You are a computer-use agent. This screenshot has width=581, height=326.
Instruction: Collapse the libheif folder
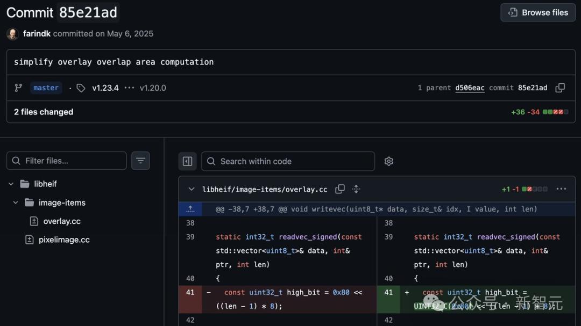11,184
